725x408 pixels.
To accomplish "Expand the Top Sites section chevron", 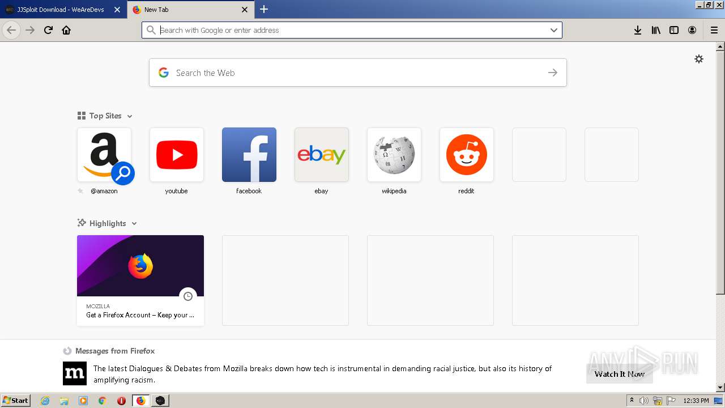I will point(130,116).
